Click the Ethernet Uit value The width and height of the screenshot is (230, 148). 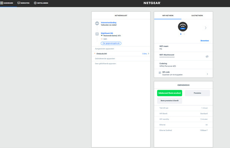point(206,125)
